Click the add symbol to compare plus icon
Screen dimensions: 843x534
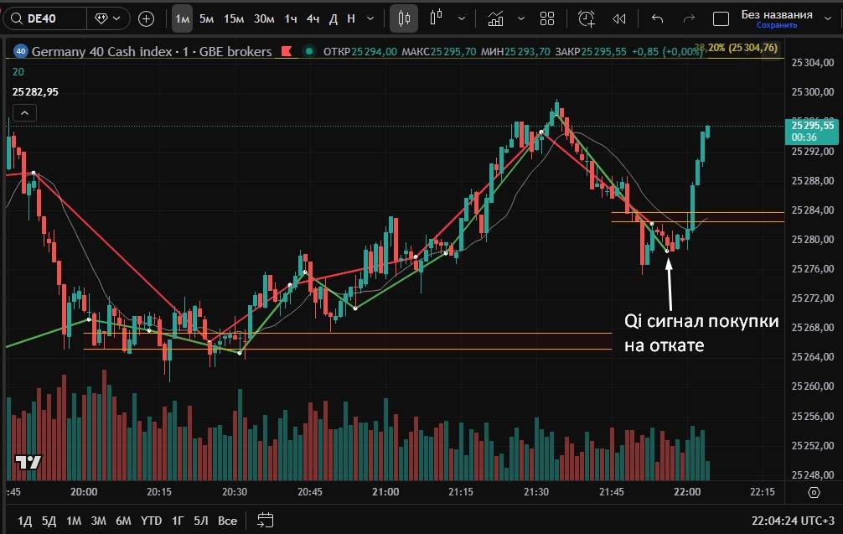point(146,18)
